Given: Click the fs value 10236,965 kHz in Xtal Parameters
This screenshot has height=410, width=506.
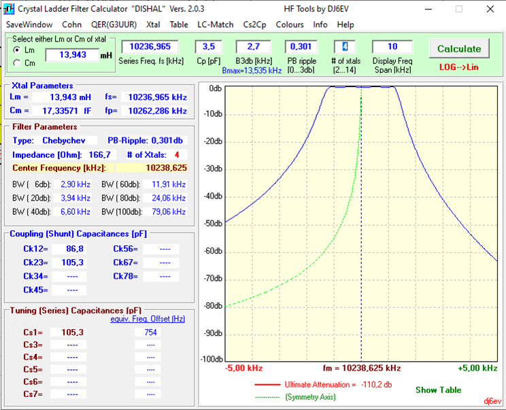Looking at the screenshot, I should pos(154,97).
